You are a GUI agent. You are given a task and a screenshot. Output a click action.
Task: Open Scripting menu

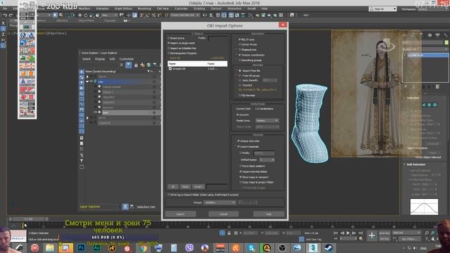199,8
